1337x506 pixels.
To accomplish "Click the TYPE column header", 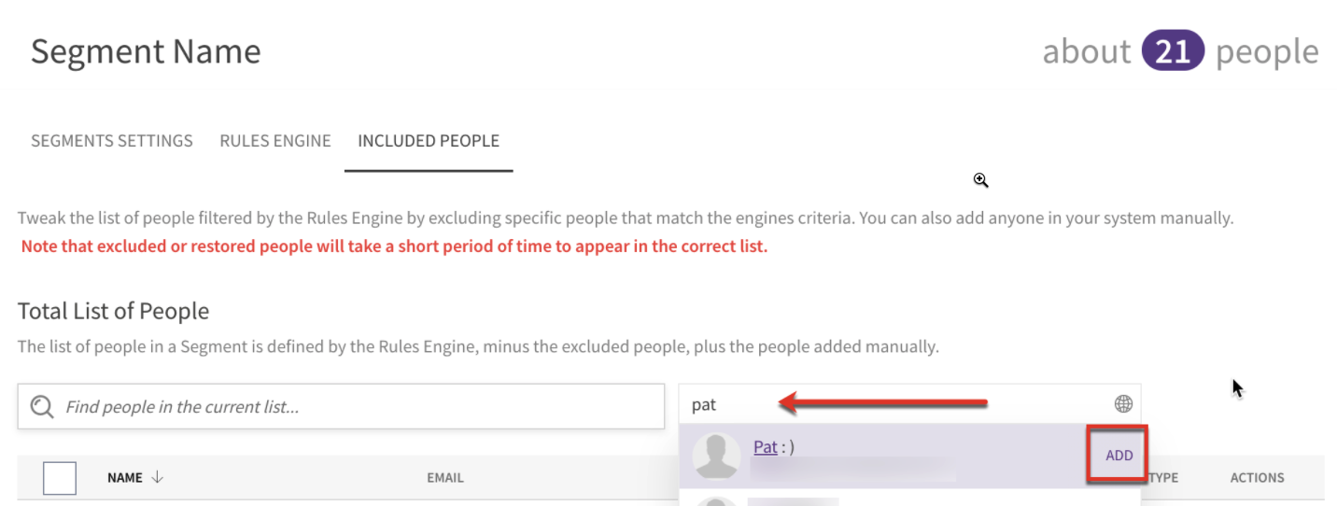I will pyautogui.click(x=1163, y=478).
